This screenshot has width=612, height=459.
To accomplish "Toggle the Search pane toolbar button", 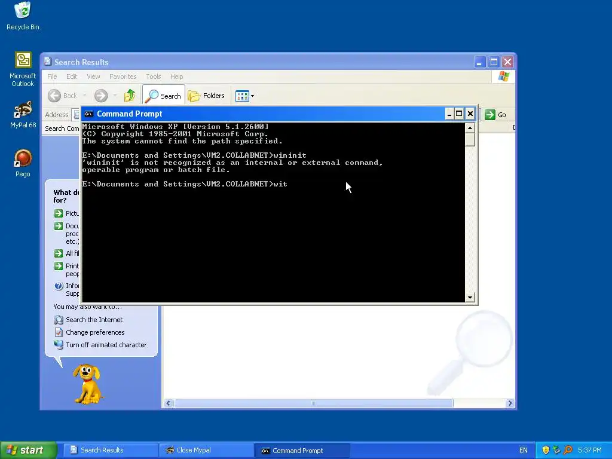I will 164,96.
